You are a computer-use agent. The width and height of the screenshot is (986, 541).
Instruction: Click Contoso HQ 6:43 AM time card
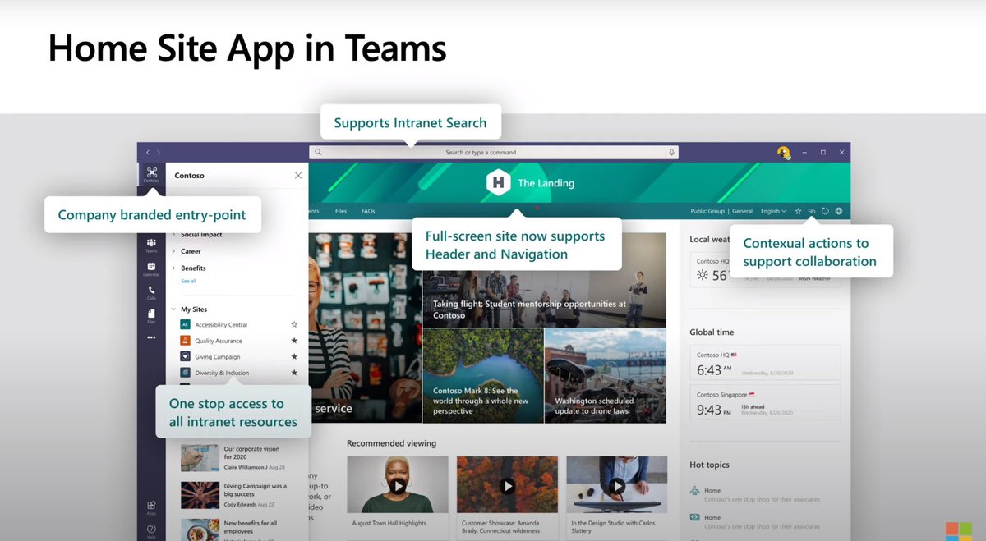click(x=765, y=363)
